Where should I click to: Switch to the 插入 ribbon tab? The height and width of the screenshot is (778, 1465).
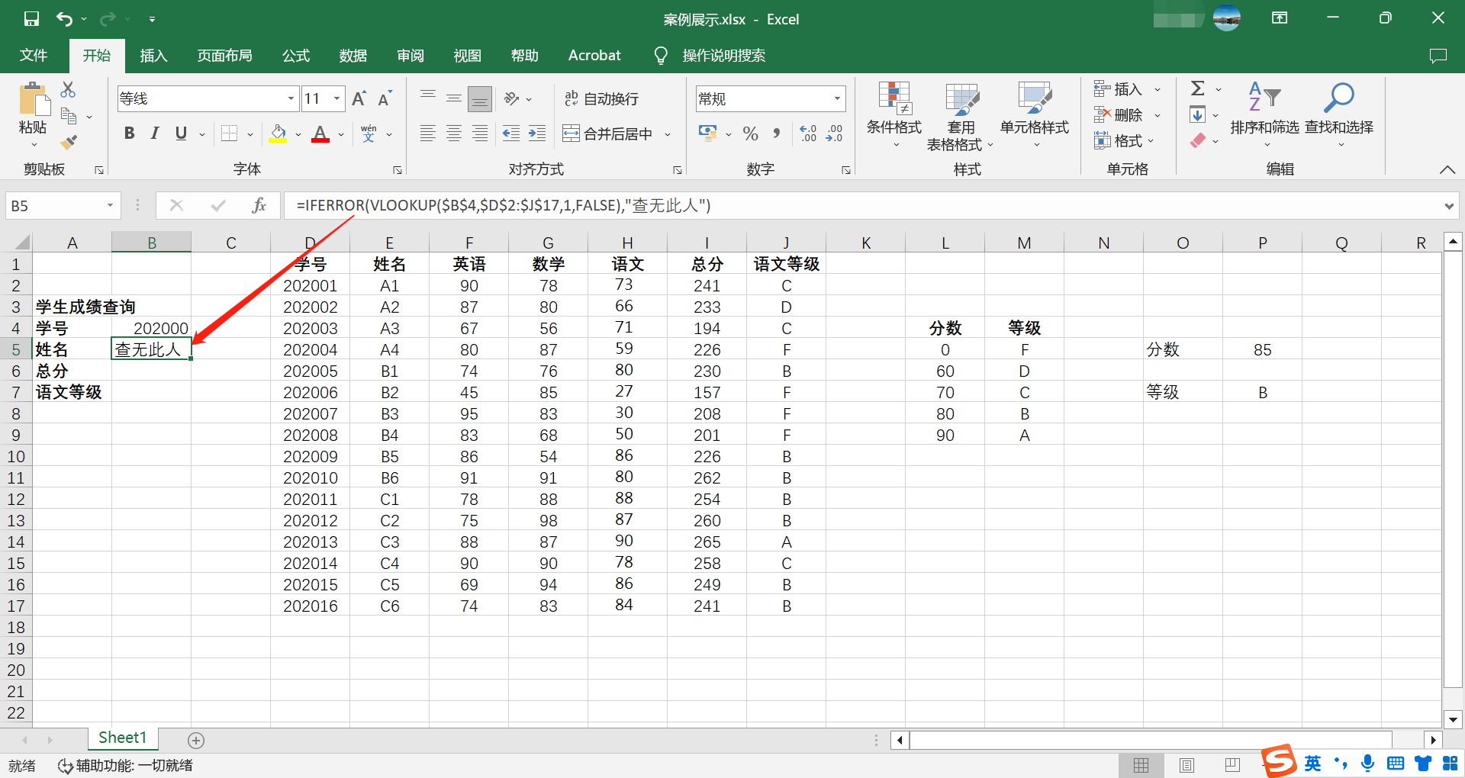[153, 55]
